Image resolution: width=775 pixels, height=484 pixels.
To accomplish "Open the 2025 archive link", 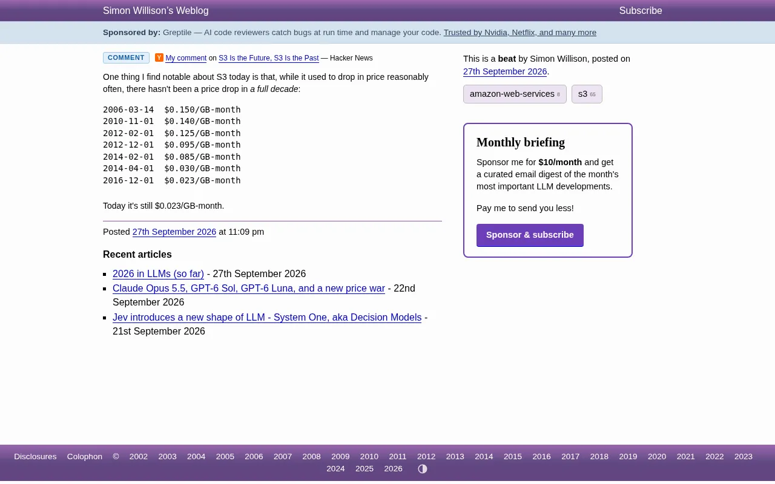I will tap(364, 469).
